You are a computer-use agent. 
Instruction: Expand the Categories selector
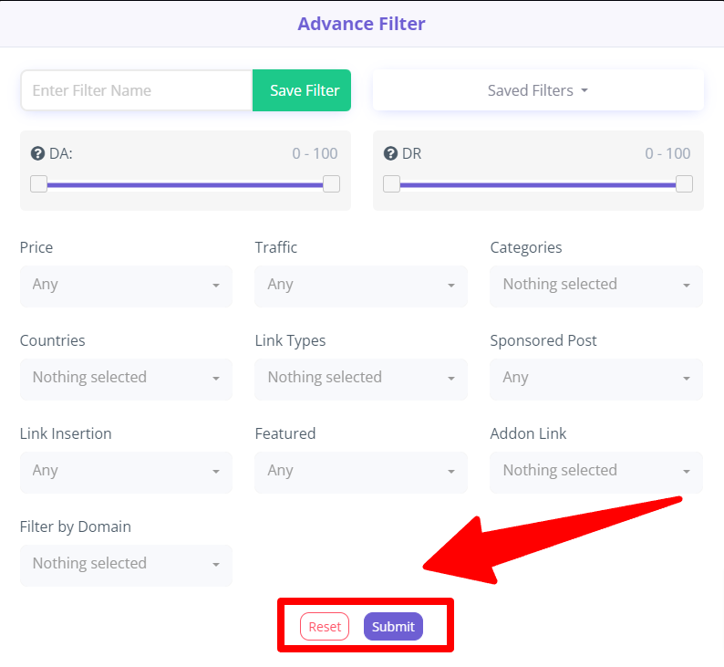coord(596,286)
